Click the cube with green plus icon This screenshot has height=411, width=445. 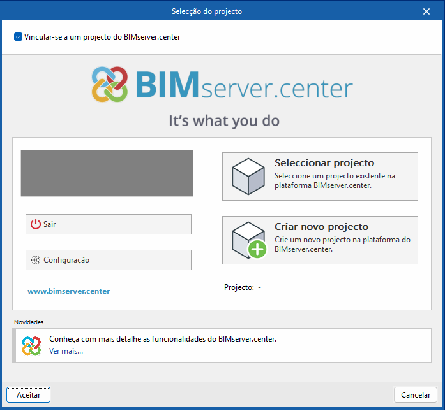(249, 240)
